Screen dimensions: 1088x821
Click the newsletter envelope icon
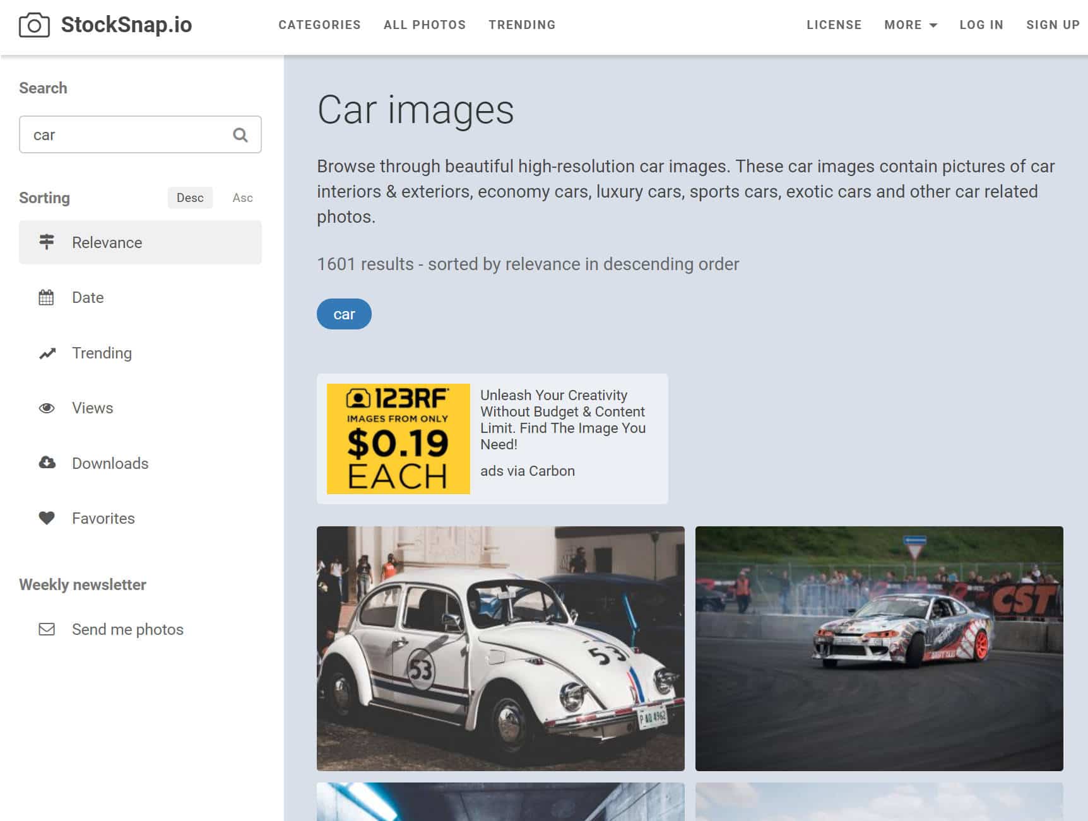click(x=47, y=629)
